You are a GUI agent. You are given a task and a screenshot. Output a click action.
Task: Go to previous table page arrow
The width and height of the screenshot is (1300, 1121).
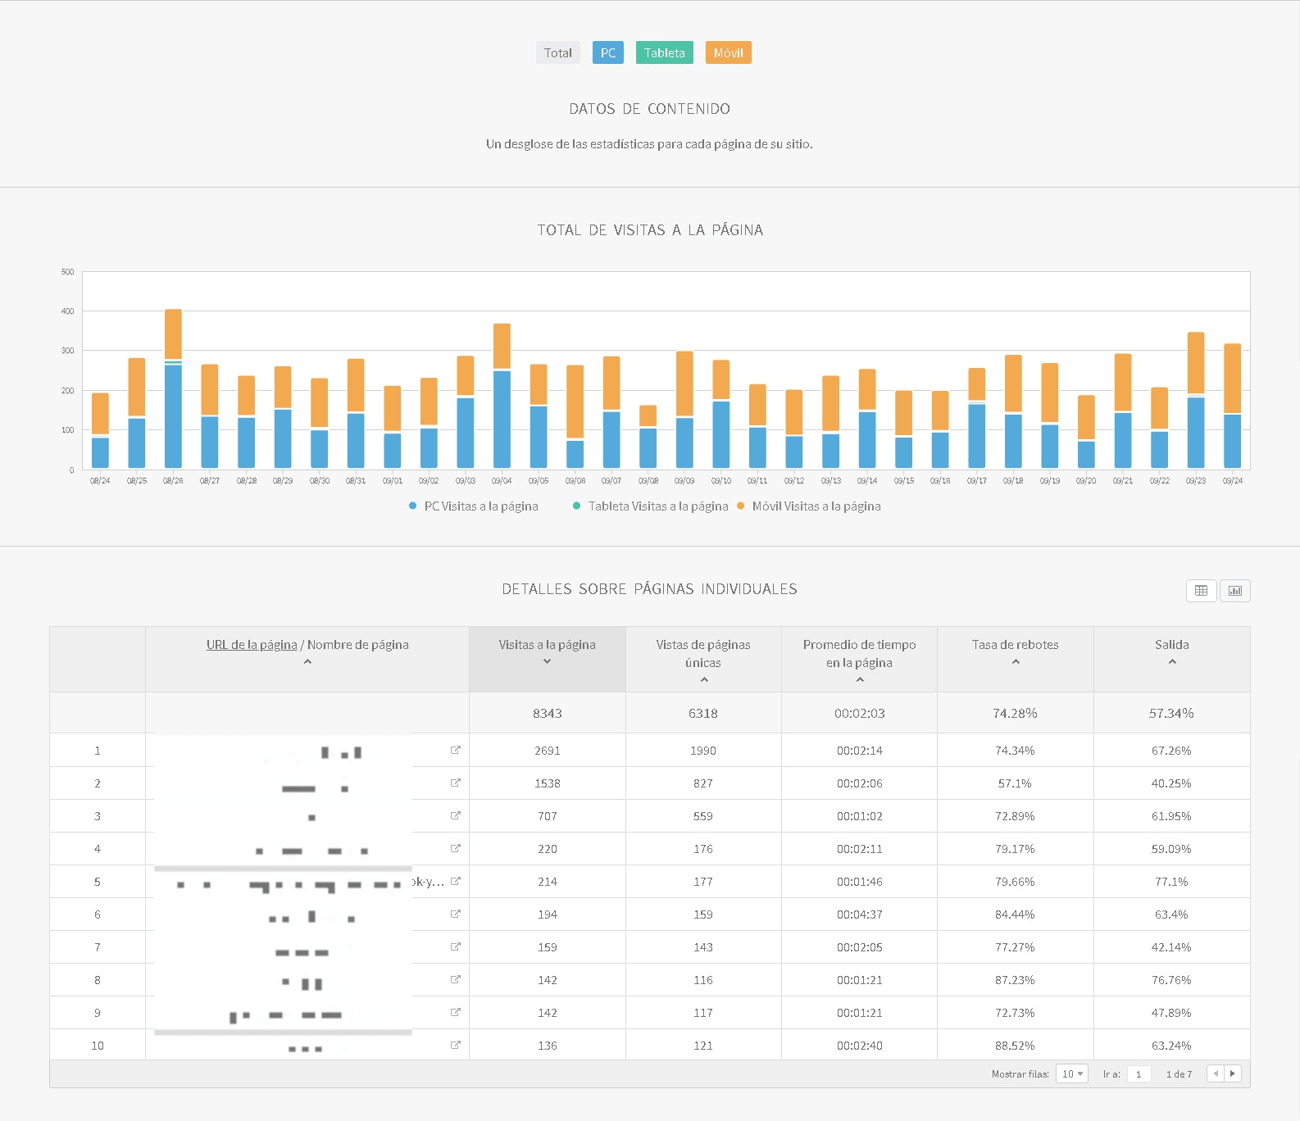point(1216,1073)
